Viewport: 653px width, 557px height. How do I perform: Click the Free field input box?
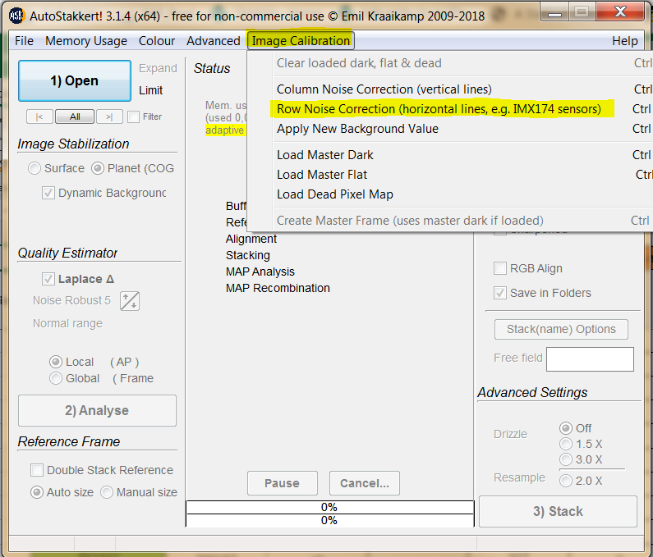590,359
